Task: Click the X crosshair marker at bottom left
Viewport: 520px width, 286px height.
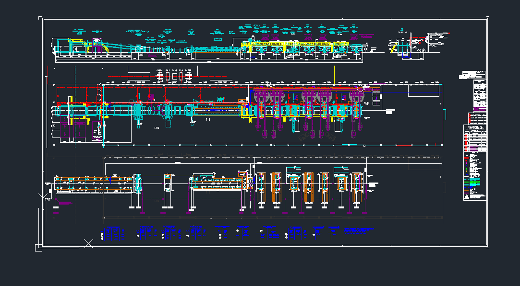Action: 88,243
